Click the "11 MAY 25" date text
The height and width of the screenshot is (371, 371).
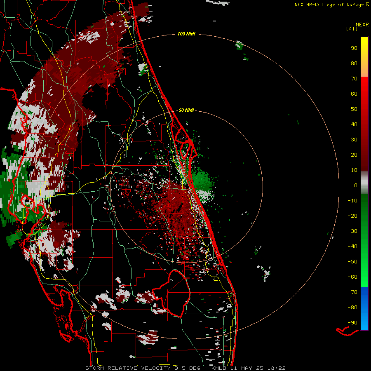pos(247,368)
